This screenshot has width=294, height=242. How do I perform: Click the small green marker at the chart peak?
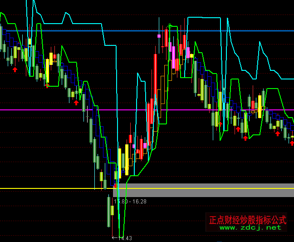click(170, 26)
